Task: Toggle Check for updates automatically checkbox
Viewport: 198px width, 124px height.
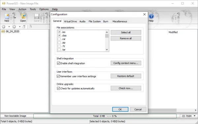Action: 58,88
